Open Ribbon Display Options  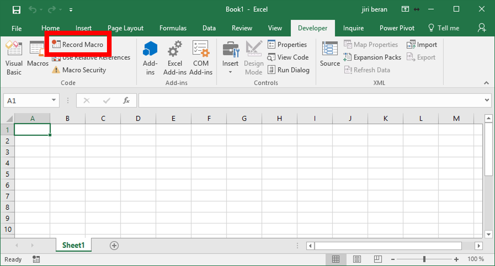[405, 9]
